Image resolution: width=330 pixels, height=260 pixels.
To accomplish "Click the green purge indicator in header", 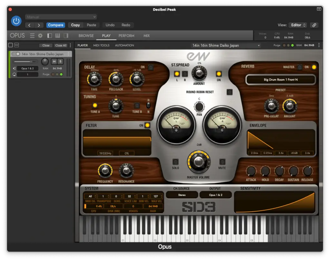I will 292,45.
